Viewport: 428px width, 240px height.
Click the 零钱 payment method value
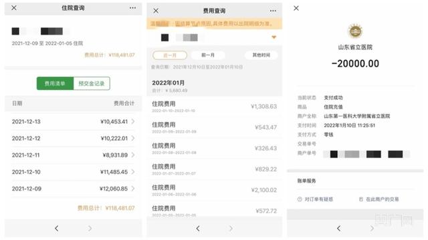tap(328, 135)
